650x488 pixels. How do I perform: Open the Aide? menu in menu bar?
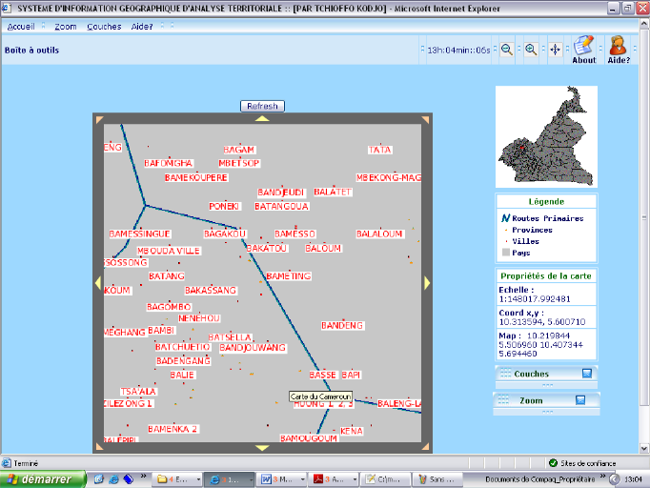(143, 27)
